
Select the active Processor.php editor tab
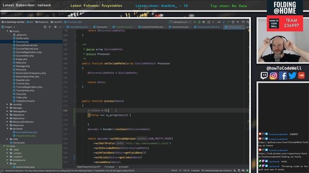(234, 27)
